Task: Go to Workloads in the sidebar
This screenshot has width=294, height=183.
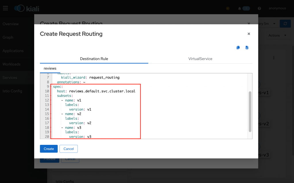Action: [11, 64]
